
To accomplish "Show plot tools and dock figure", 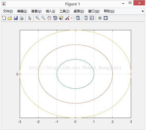I will pos(106,18).
